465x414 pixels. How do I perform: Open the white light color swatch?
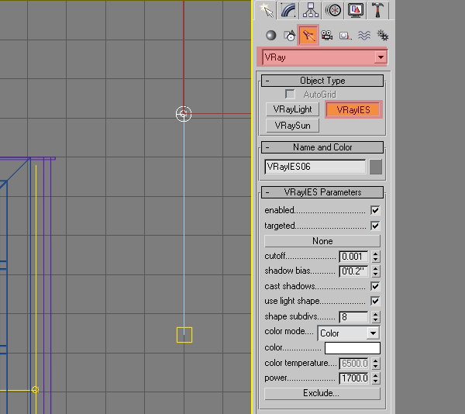tap(353, 348)
